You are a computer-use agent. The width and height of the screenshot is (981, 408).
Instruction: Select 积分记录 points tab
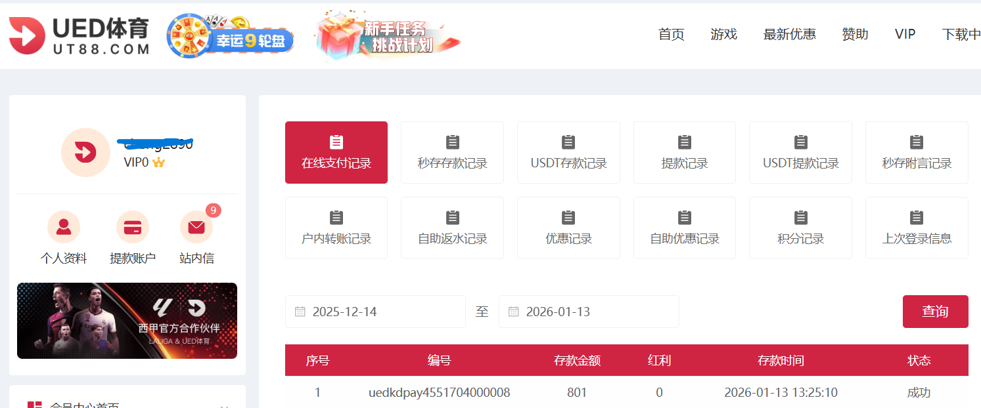pos(800,228)
